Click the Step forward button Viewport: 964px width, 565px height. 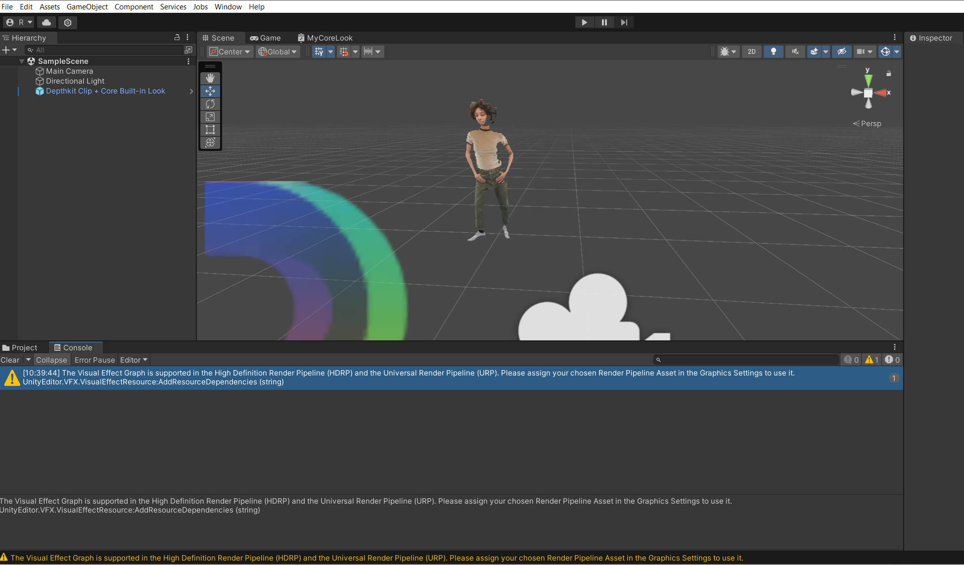[x=624, y=22]
